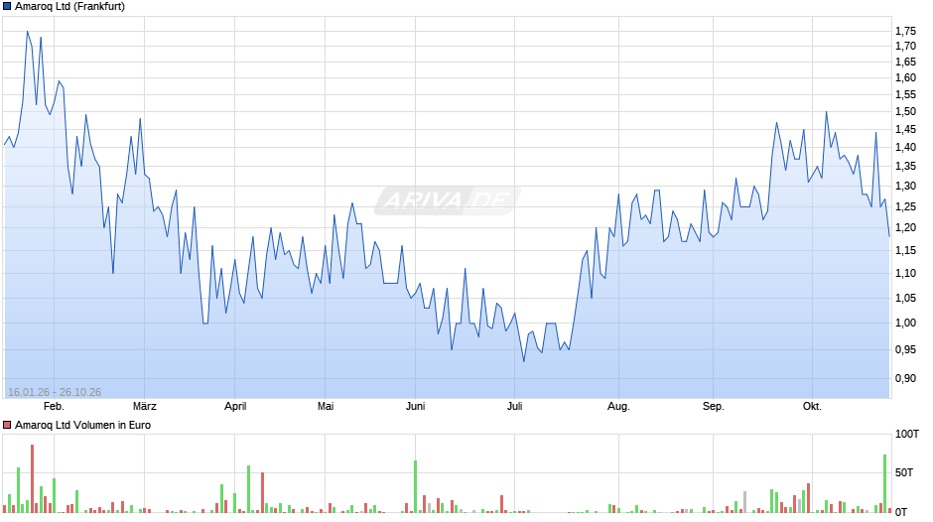
Task: Click the 'Okt.' month label
Action: point(812,407)
